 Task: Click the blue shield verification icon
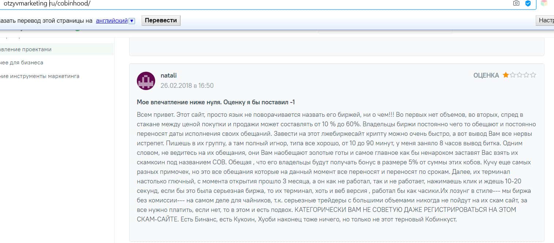point(528,3)
